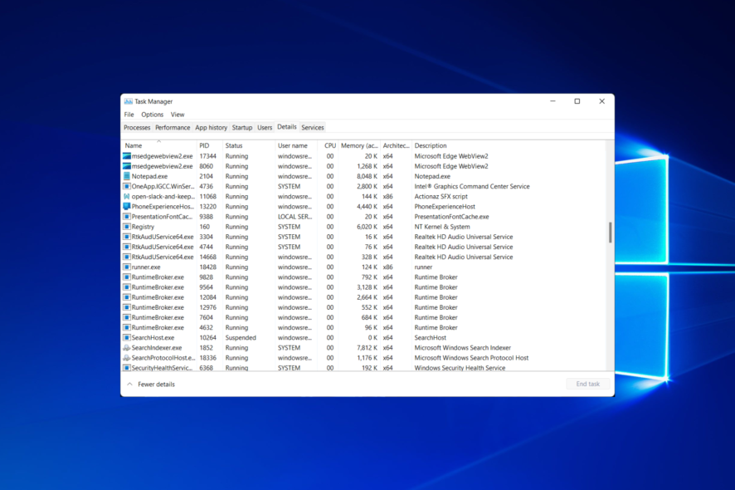The height and width of the screenshot is (490, 735).
Task: Open the File menu
Action: point(129,114)
